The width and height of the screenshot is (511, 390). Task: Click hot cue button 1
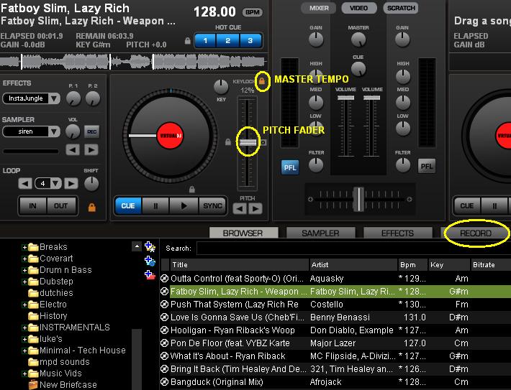(x=205, y=41)
